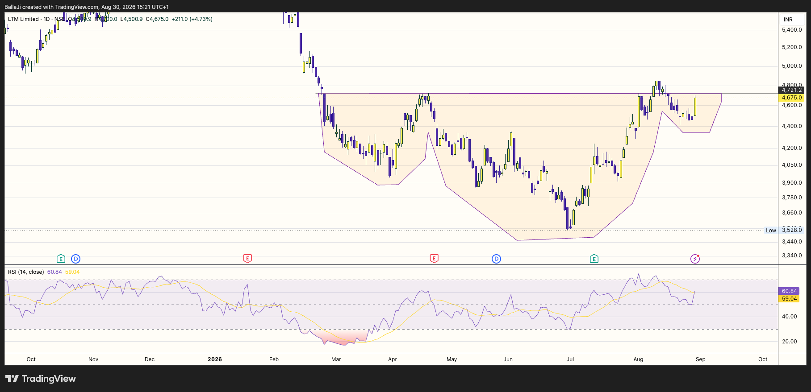Click the 3,340.0 price axis label

tap(792, 256)
